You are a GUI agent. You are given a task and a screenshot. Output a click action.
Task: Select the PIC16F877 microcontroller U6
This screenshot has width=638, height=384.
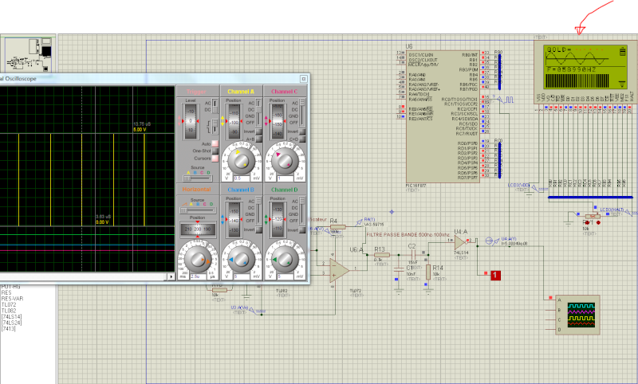443,116
